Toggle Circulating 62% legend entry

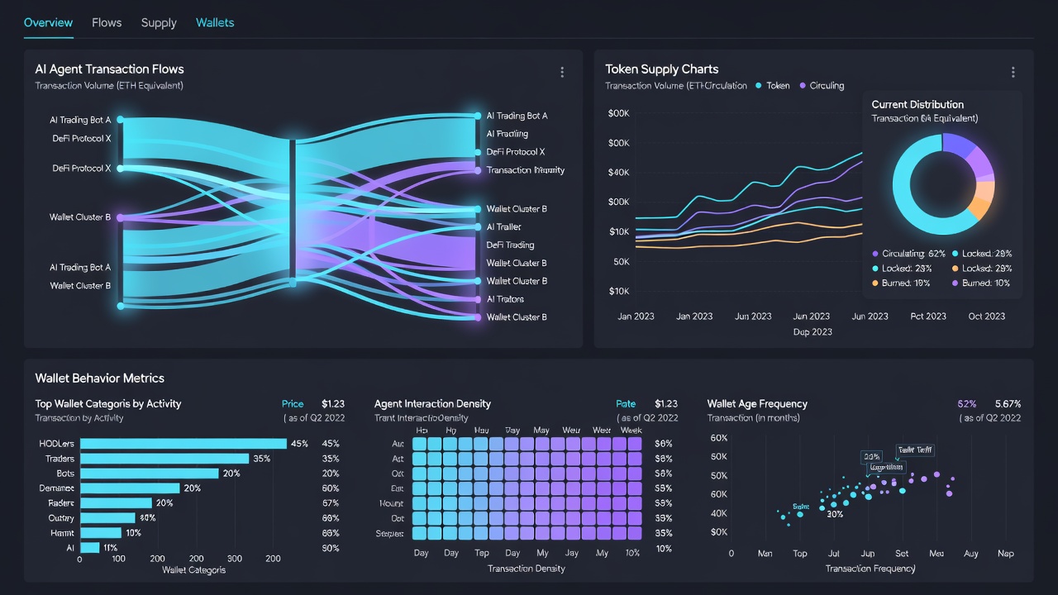click(x=908, y=255)
